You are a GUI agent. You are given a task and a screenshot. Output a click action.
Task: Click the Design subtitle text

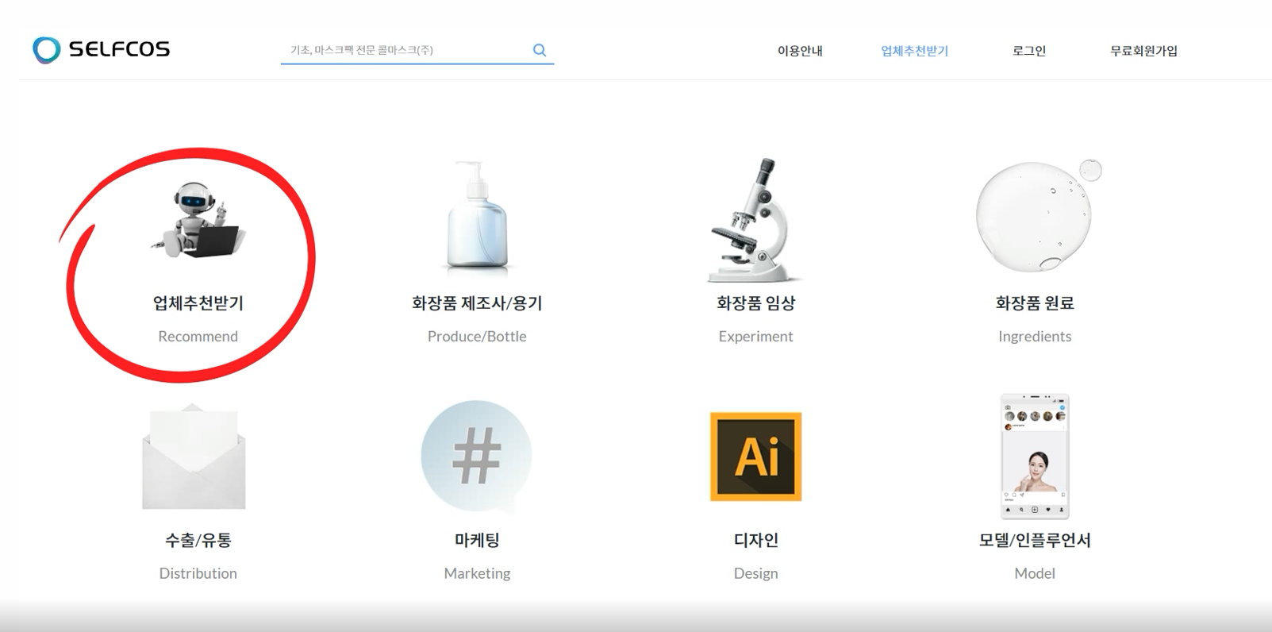(755, 573)
